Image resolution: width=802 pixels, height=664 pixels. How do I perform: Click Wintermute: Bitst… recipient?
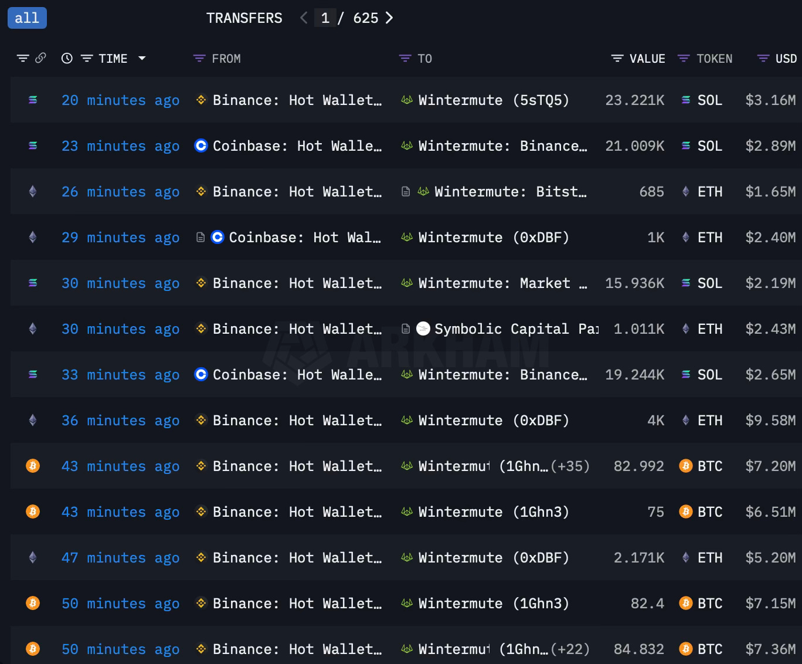[511, 192]
